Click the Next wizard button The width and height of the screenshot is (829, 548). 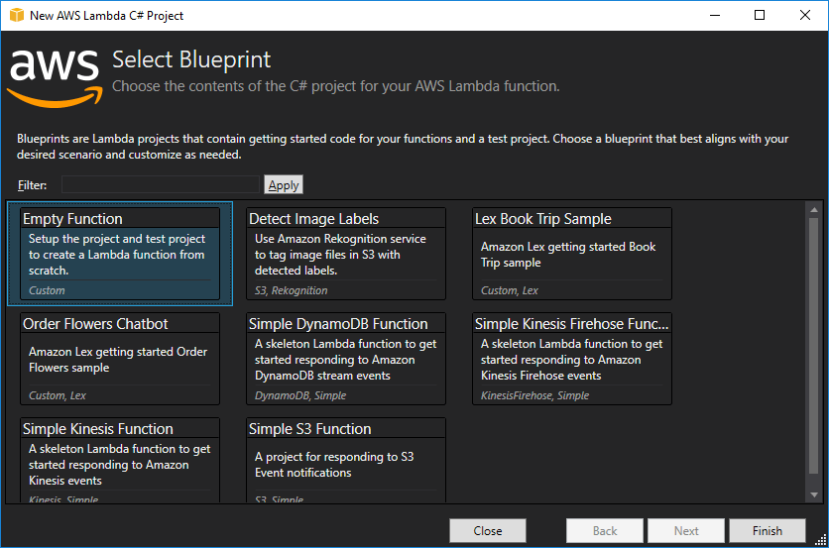[x=686, y=531]
